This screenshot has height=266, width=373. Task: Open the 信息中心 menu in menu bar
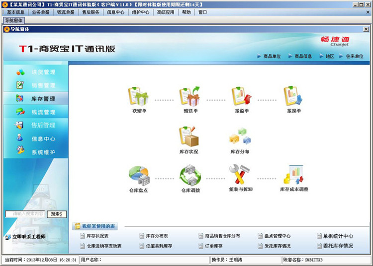[115, 12]
